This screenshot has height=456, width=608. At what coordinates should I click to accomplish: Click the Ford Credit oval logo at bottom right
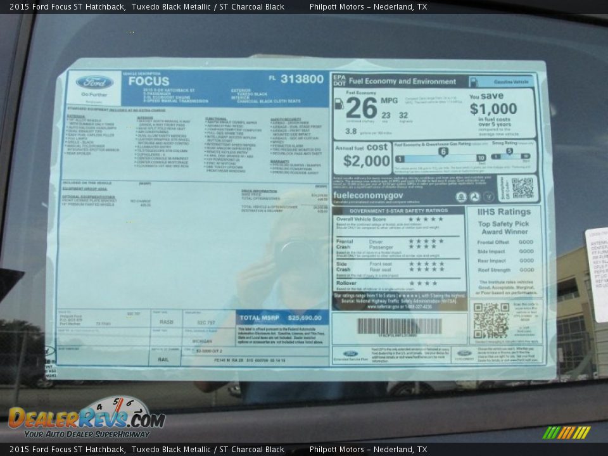[464, 352]
